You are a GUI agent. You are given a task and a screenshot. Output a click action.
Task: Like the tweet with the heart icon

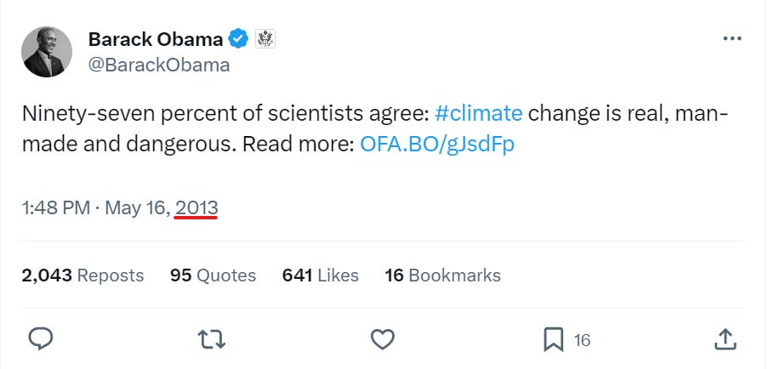(x=383, y=340)
